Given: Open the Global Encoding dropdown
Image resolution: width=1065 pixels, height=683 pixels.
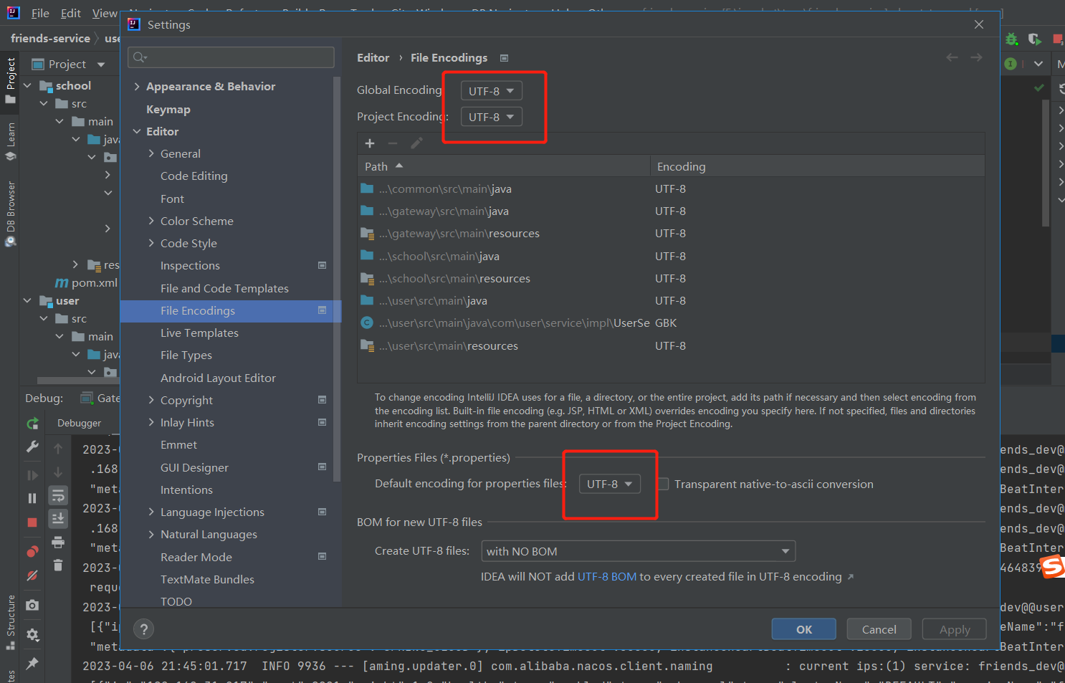Looking at the screenshot, I should 491,90.
